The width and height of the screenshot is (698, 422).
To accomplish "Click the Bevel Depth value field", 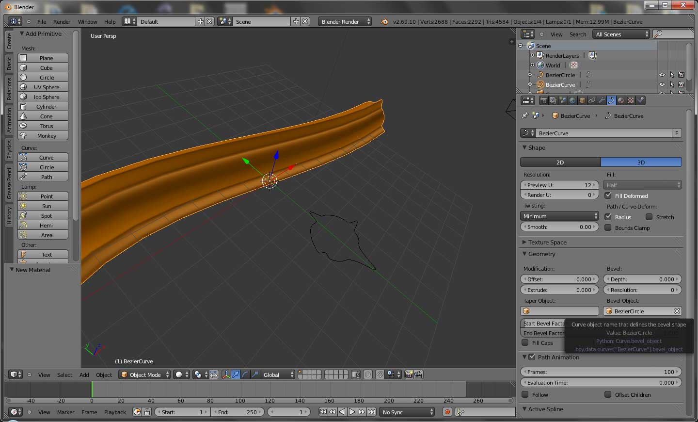I will [642, 279].
